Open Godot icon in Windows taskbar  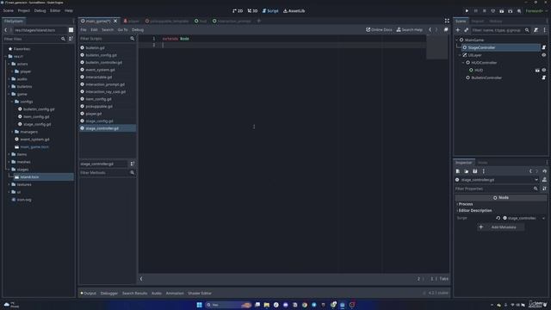[342, 305]
